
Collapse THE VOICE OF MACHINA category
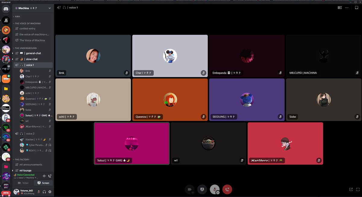point(27,23)
